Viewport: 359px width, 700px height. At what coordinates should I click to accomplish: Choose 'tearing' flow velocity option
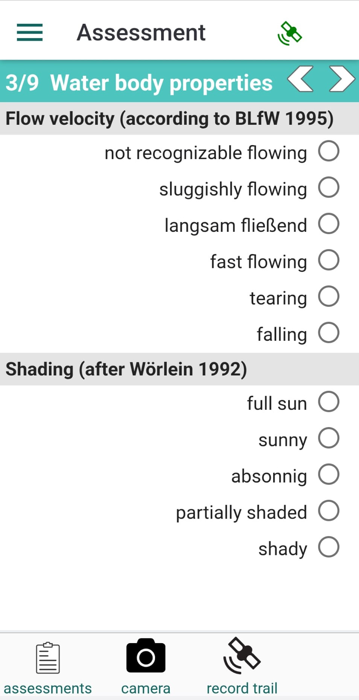[329, 296]
